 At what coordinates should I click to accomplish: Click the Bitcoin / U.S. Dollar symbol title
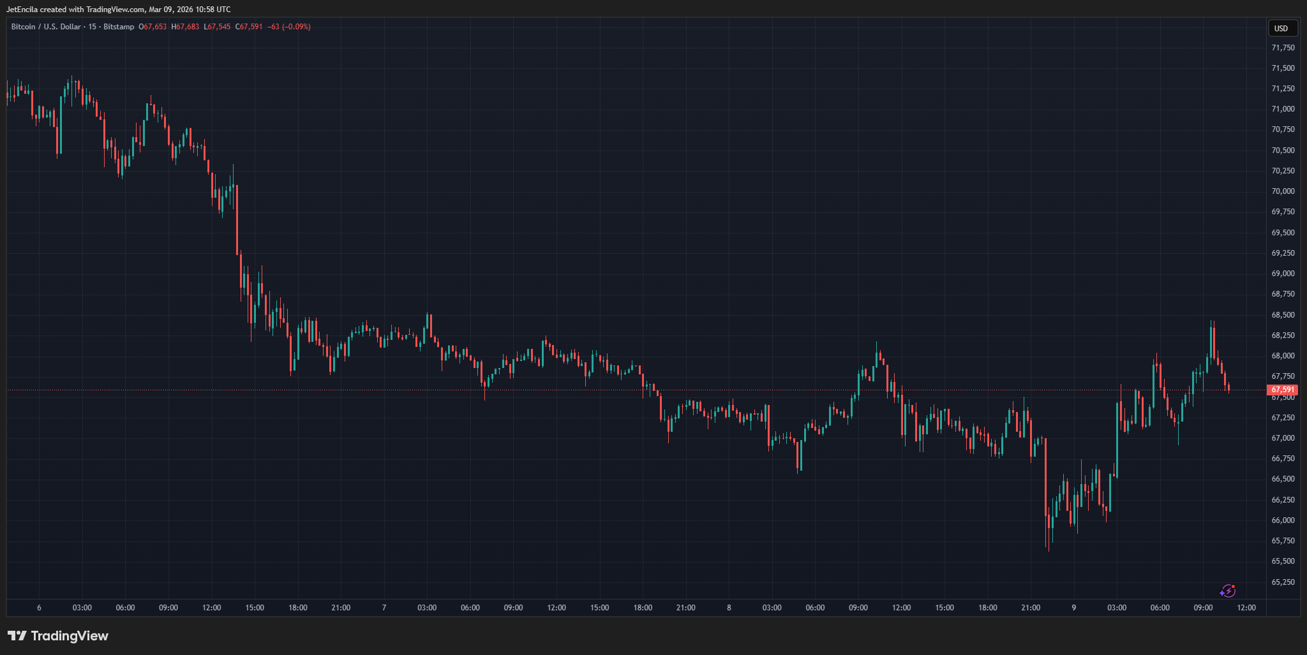pos(46,27)
